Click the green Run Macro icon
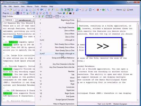This screenshot has width=141, height=106. tap(103, 10)
